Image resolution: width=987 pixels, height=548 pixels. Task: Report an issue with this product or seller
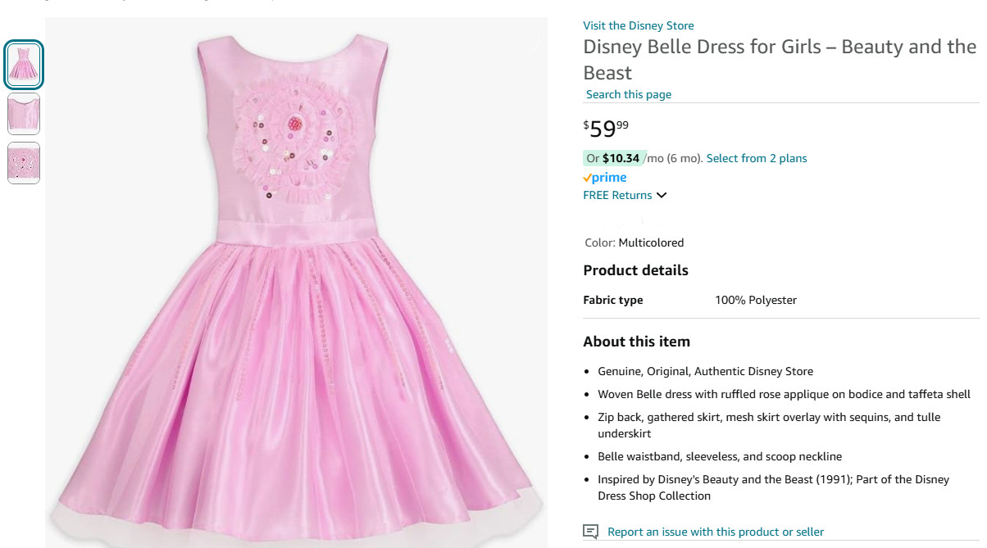point(714,532)
